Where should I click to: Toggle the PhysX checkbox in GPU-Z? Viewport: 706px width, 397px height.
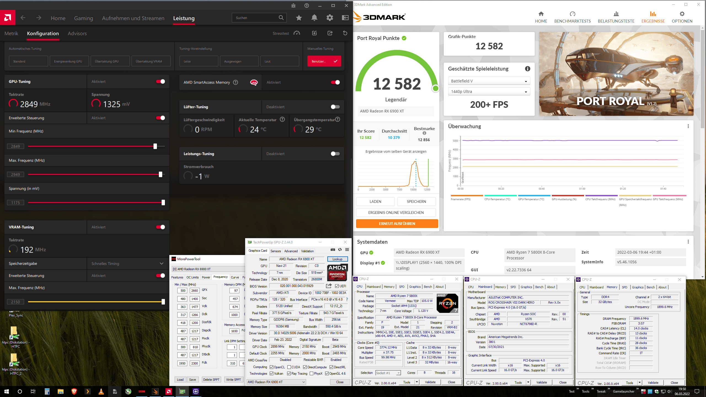(x=311, y=373)
